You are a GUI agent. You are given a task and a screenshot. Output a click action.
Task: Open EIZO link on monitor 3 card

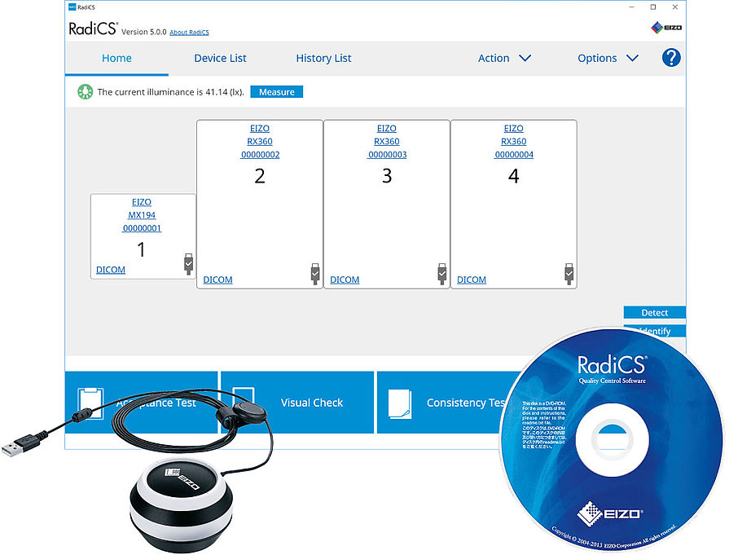(387, 129)
